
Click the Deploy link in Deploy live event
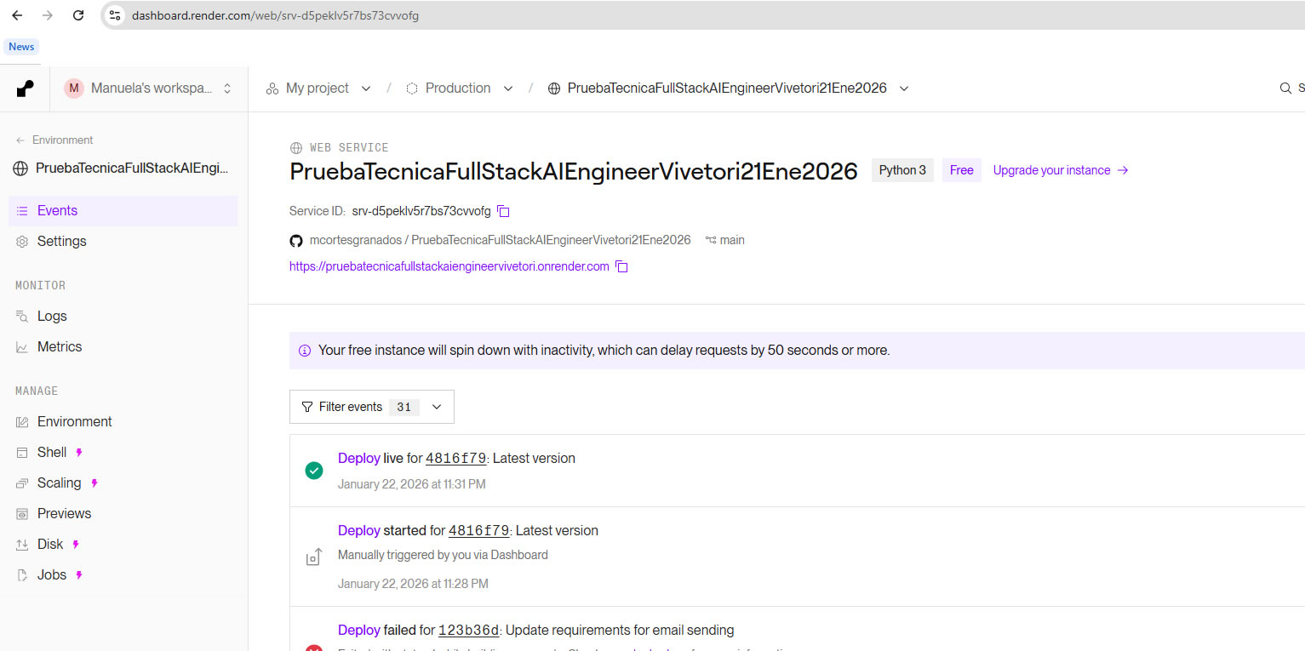pos(358,459)
